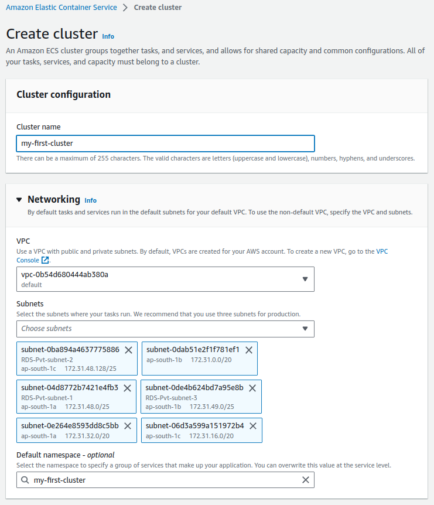Click inside the Default namespace search field

pyautogui.click(x=166, y=480)
